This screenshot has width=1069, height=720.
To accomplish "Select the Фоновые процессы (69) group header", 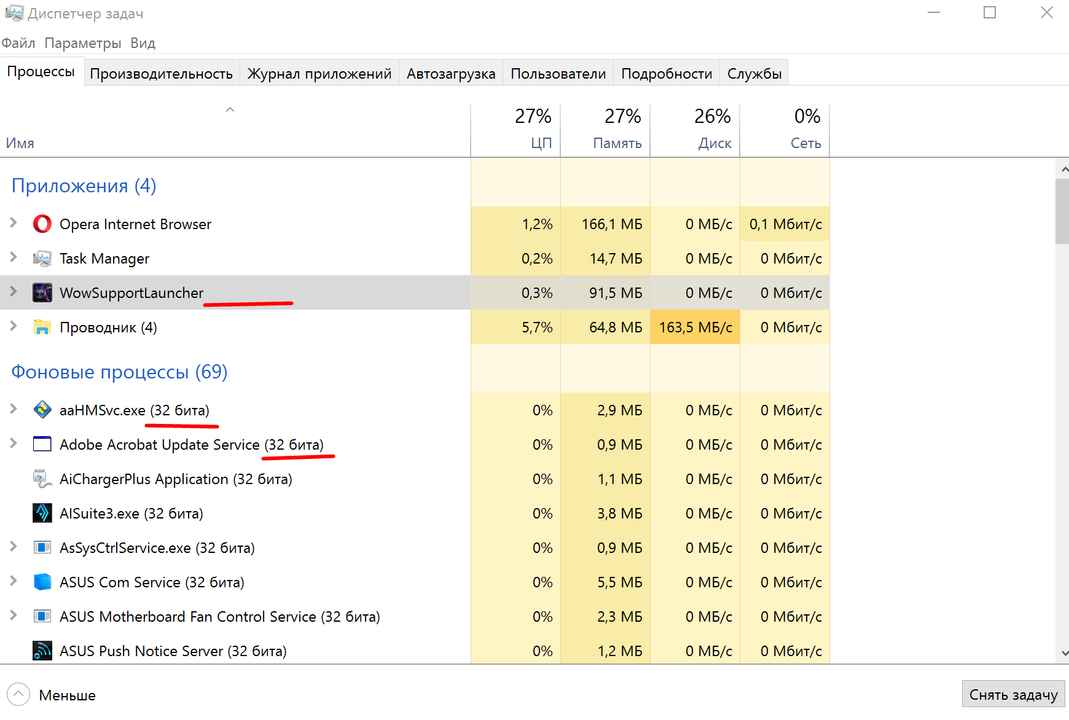I will [119, 372].
